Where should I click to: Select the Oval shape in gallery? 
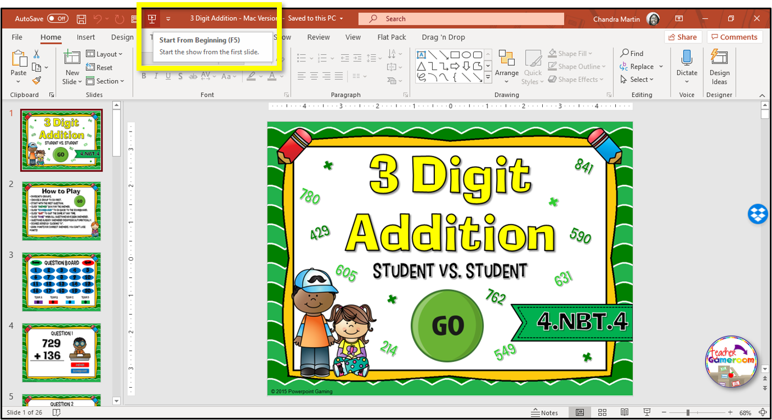pos(467,55)
